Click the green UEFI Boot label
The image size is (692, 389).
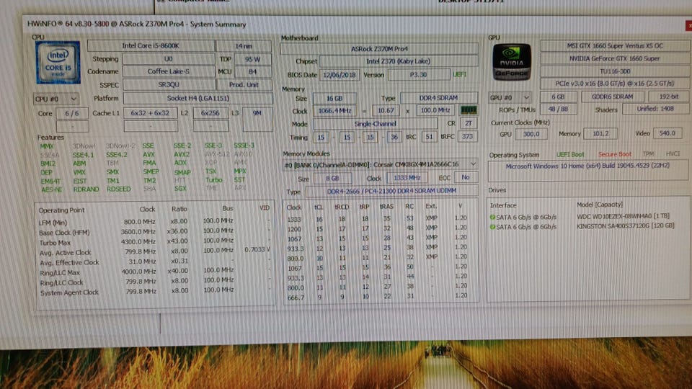point(570,154)
